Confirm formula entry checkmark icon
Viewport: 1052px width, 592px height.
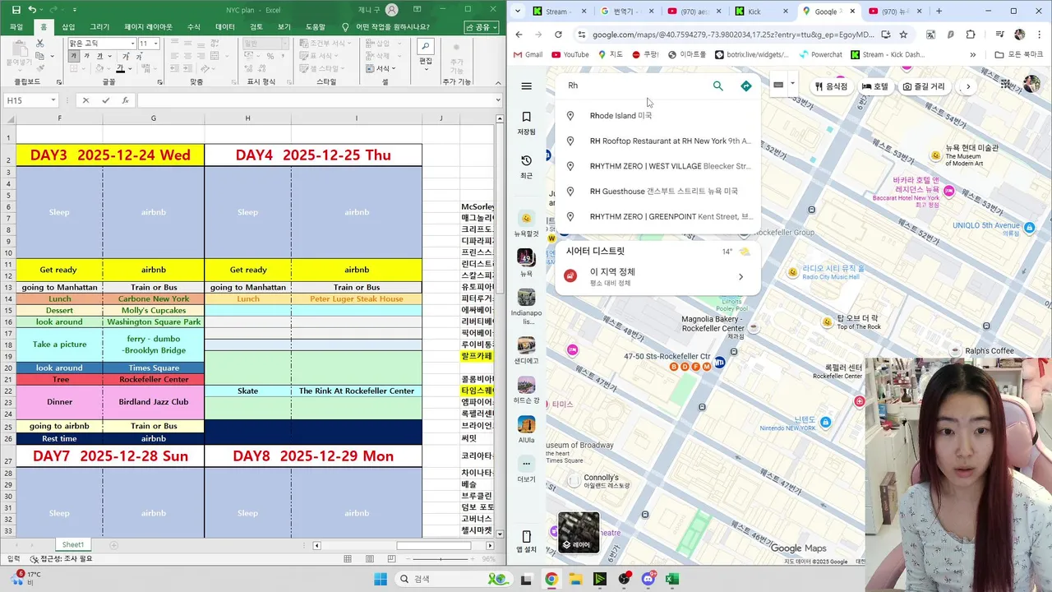[x=105, y=100]
